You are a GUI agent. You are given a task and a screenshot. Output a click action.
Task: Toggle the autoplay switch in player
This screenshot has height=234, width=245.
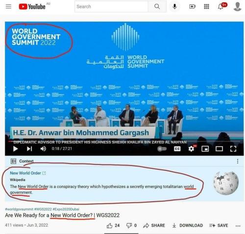coord(162,149)
